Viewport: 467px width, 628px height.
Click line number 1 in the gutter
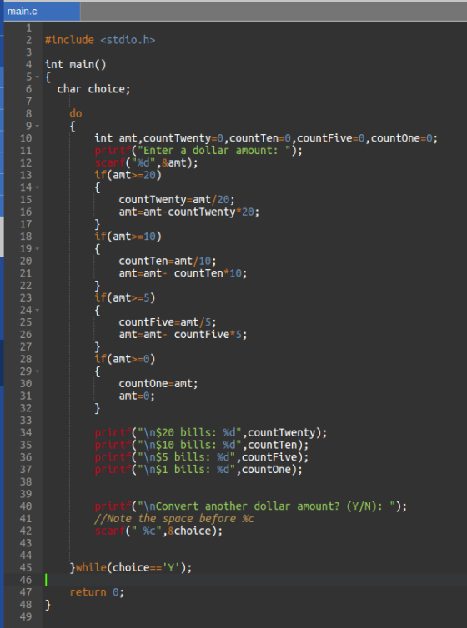coord(28,28)
